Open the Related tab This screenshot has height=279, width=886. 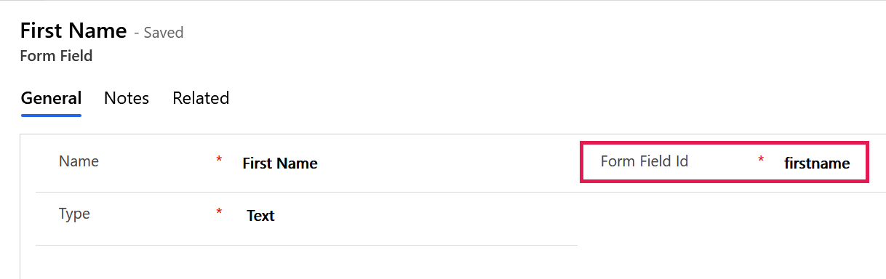[201, 98]
